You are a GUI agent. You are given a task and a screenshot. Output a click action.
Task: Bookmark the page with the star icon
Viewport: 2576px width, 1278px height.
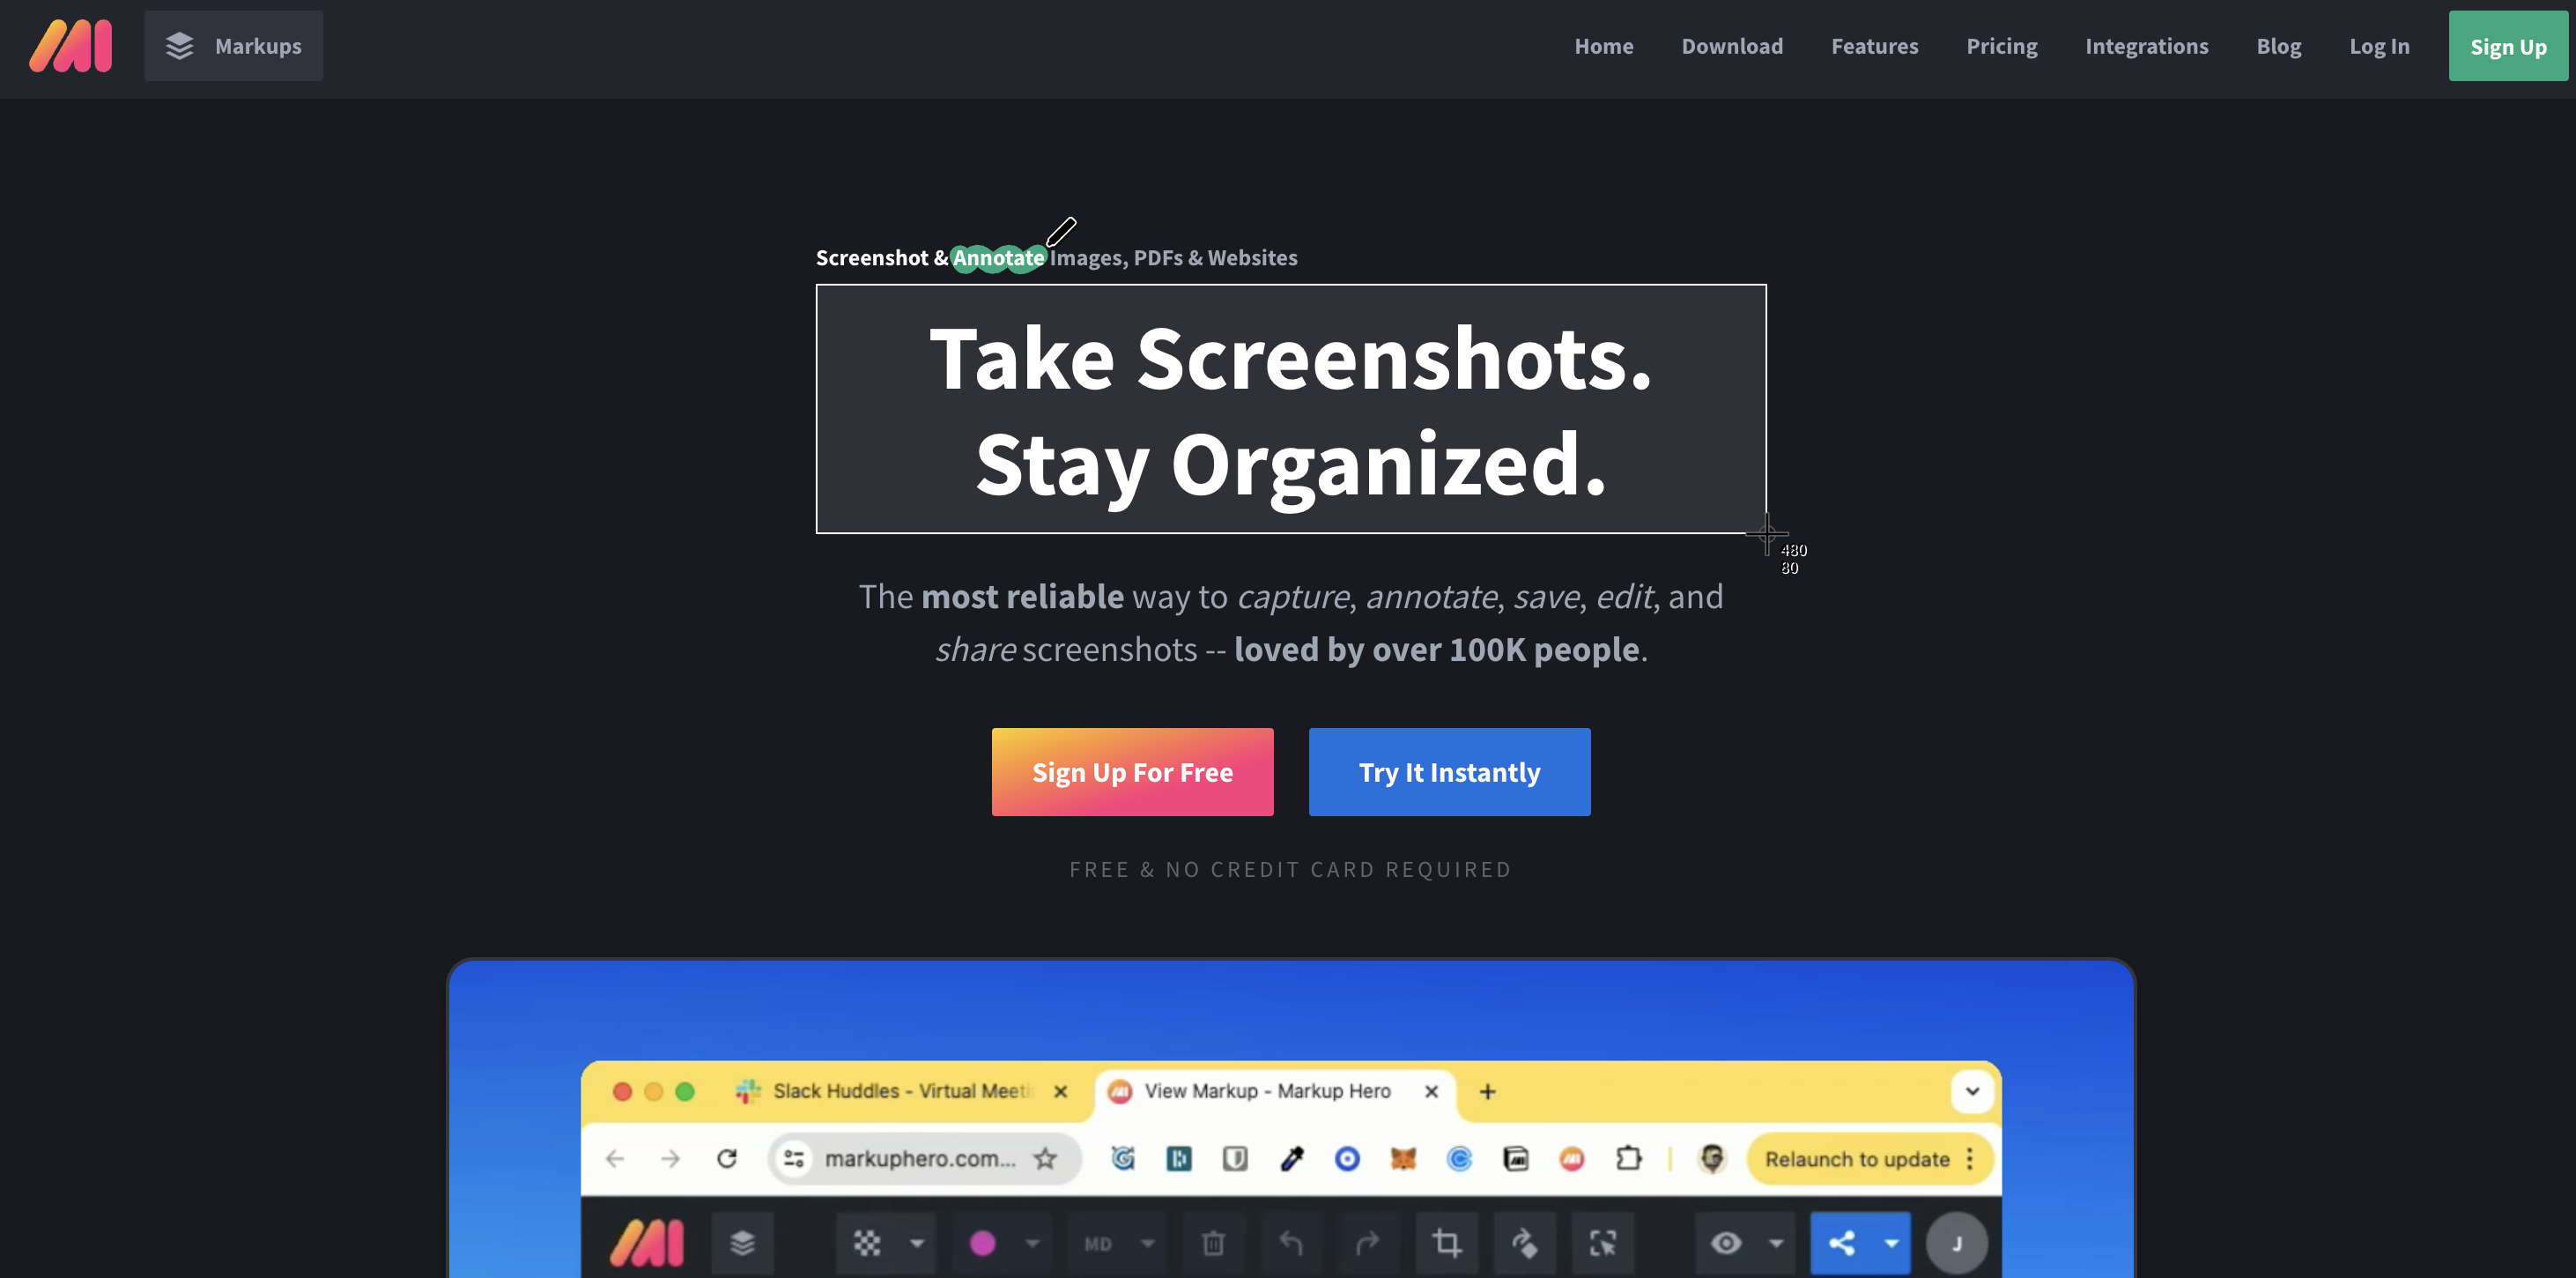1045,1158
